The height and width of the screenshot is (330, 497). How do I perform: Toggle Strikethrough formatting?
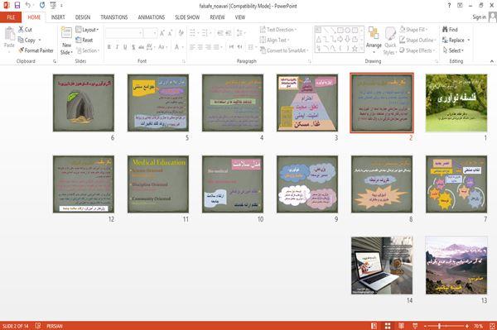click(x=142, y=47)
